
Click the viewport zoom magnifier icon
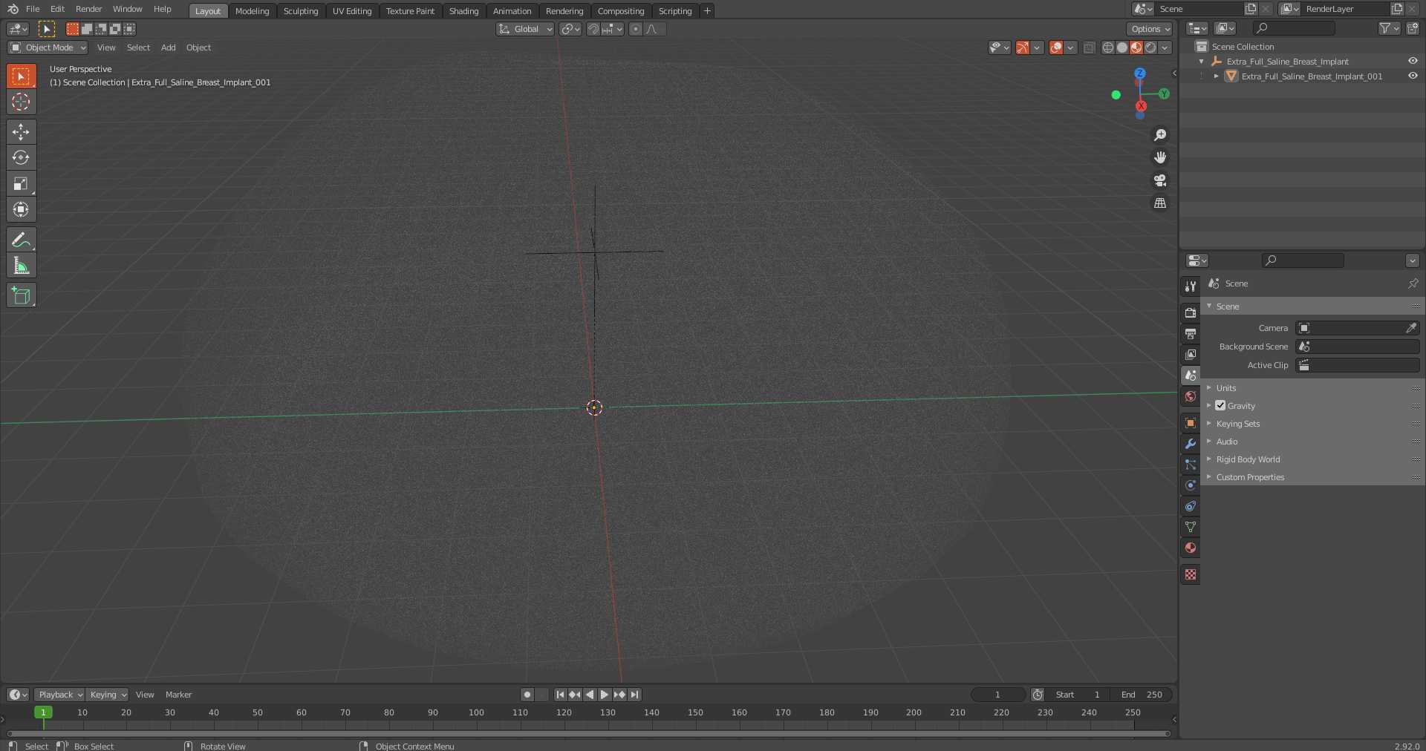(1159, 135)
